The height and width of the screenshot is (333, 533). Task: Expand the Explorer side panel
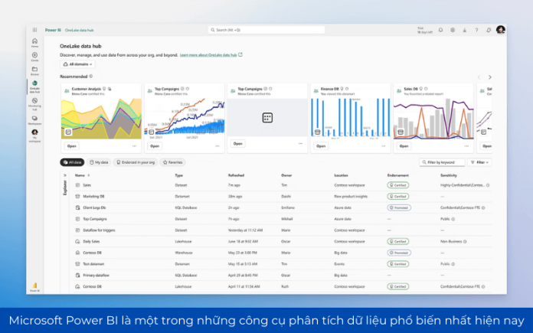click(x=64, y=175)
